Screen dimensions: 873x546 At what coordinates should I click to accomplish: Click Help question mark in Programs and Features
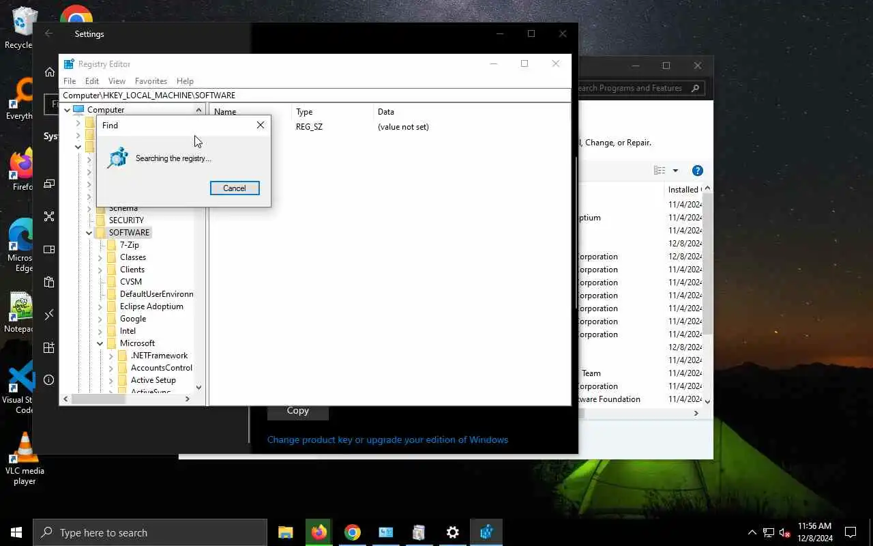coord(697,171)
